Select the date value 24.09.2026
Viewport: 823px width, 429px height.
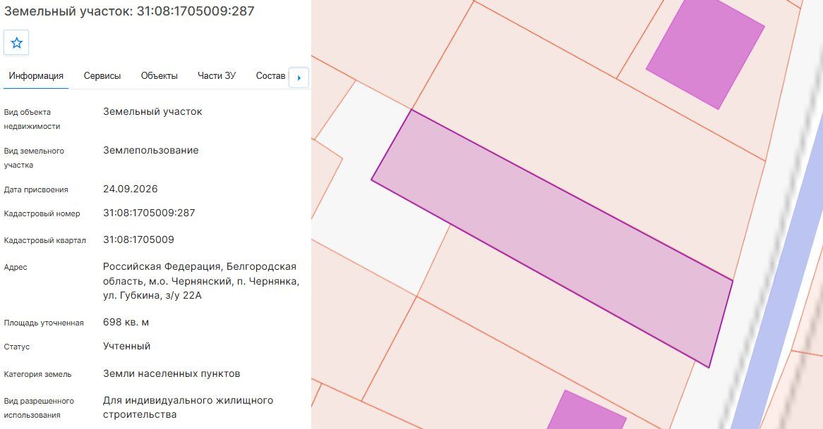(130, 189)
